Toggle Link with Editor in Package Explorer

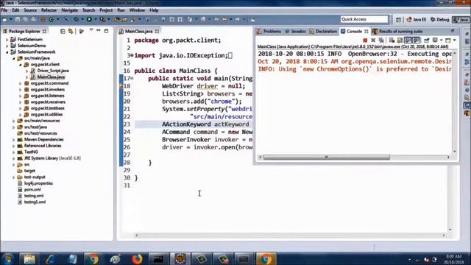click(71, 31)
